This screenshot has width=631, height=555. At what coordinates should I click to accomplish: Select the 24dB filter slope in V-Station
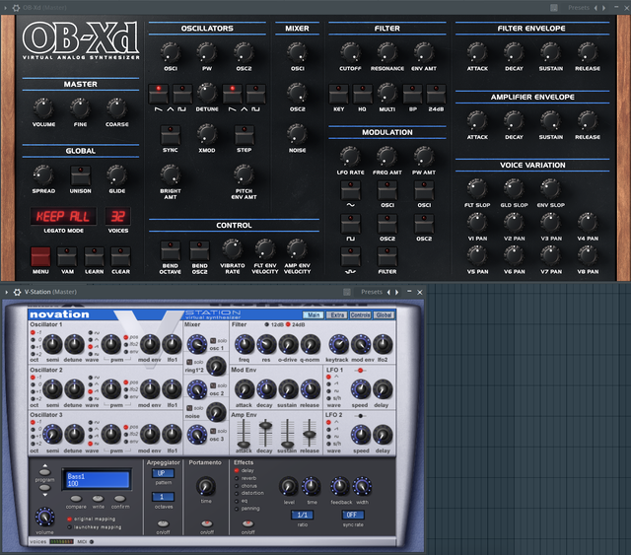288,324
